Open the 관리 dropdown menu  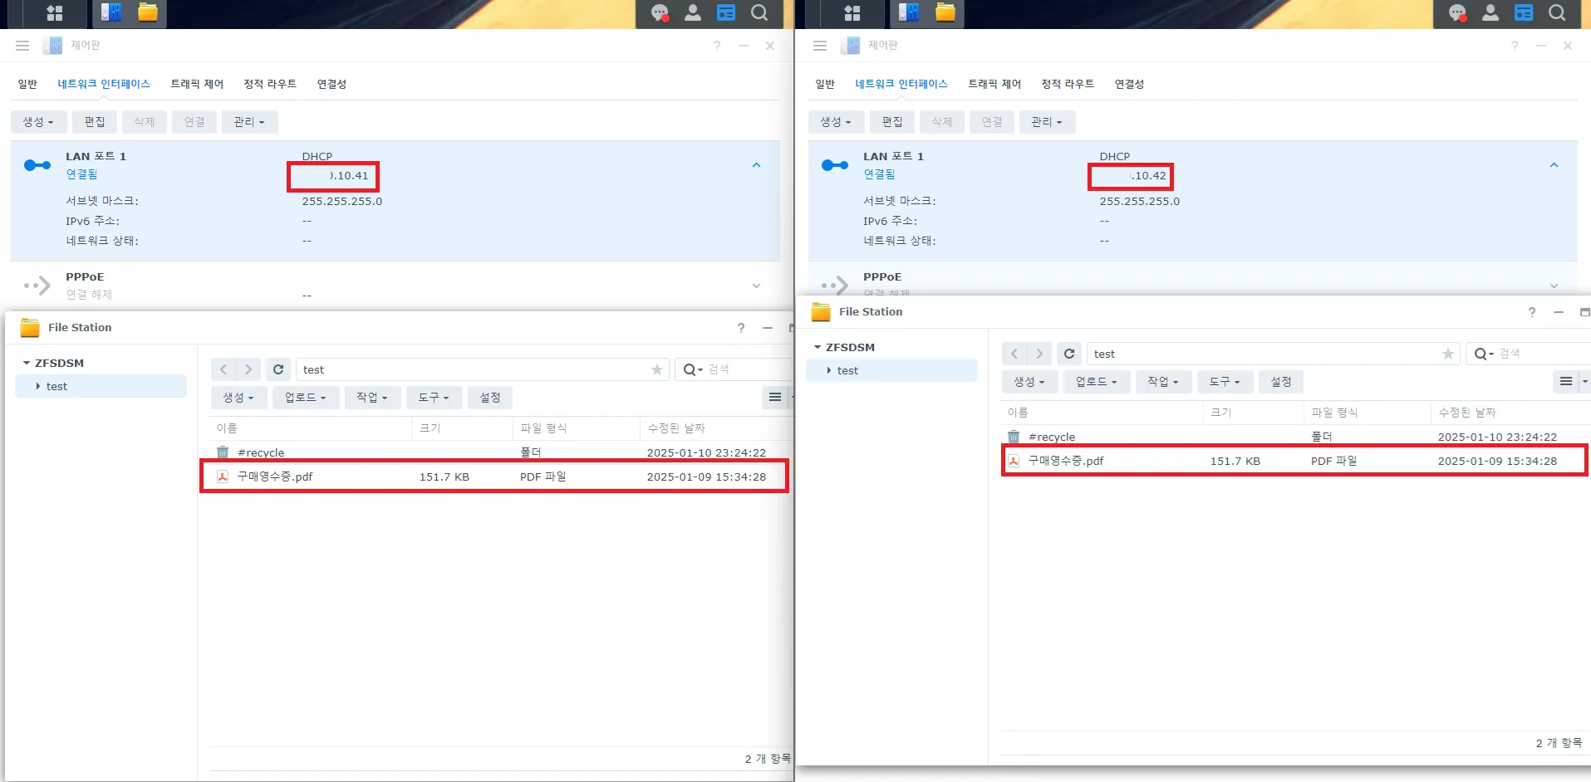tap(248, 122)
